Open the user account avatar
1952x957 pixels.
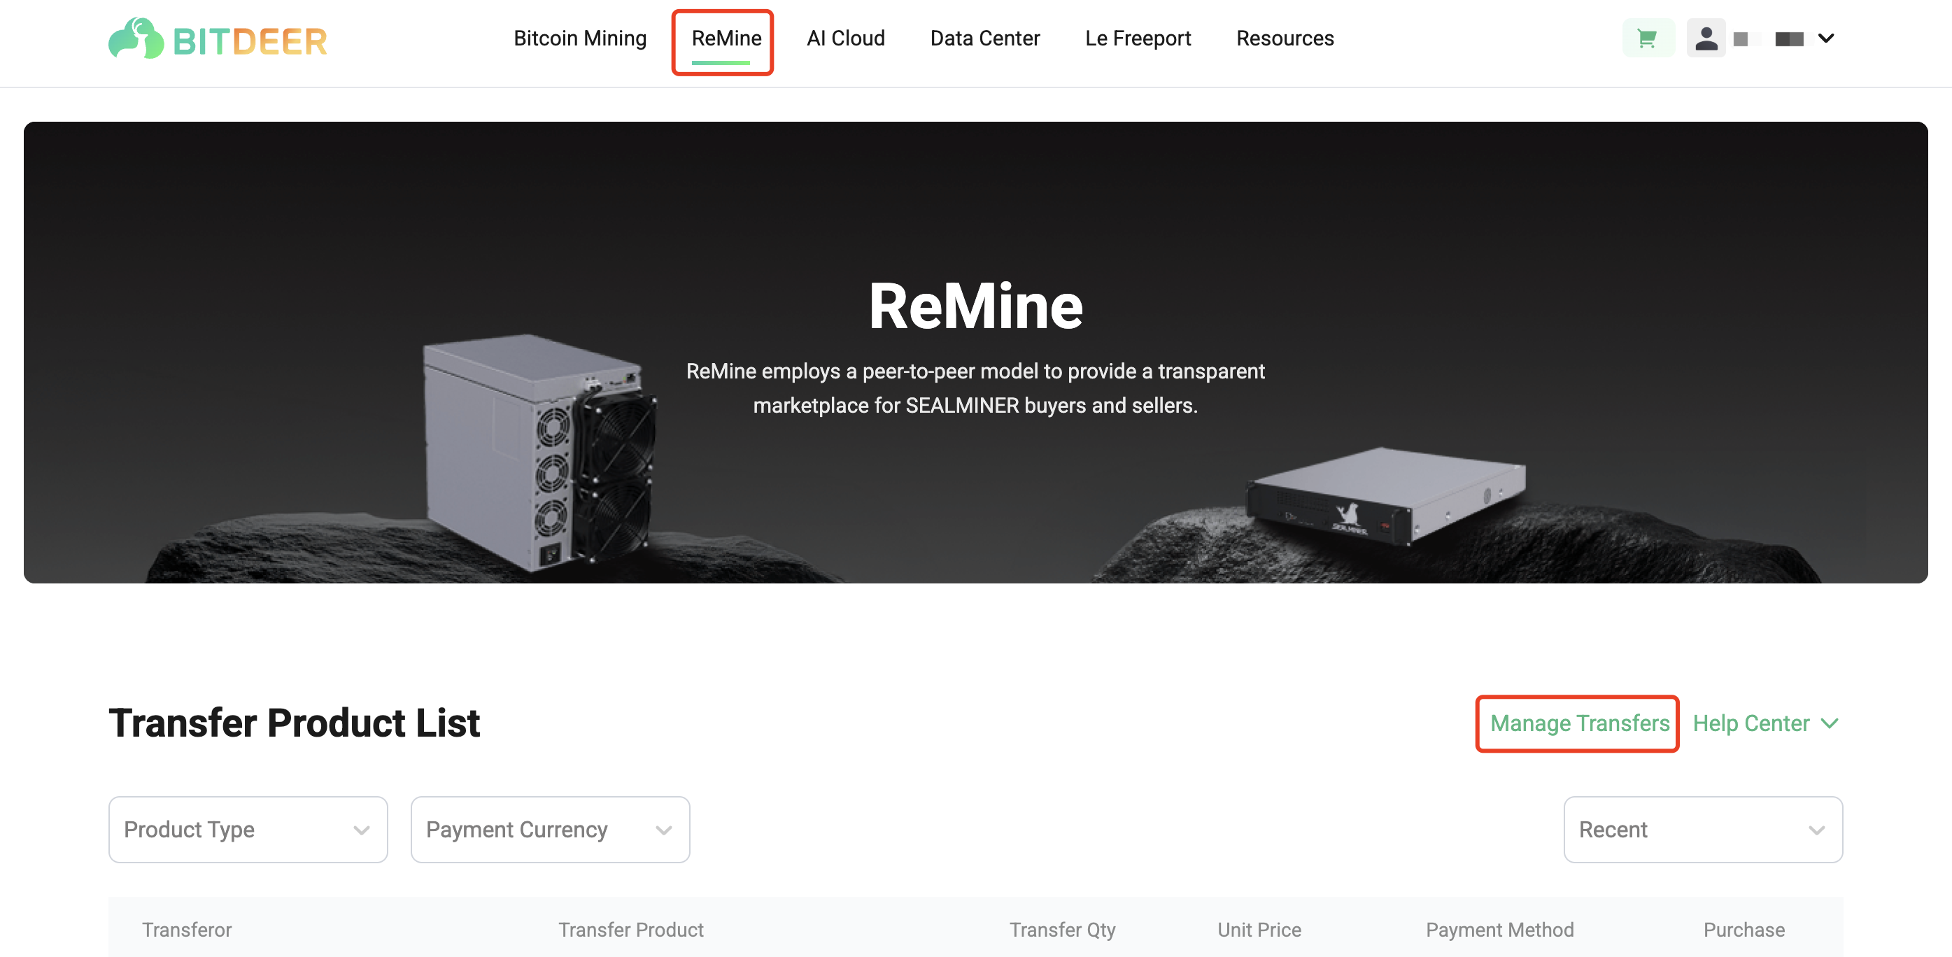tap(1706, 38)
